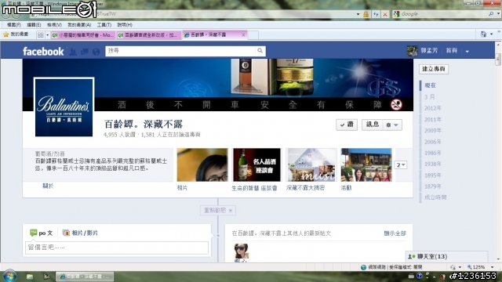Click the system tray help icon
502x282 pixels.
pos(420,276)
